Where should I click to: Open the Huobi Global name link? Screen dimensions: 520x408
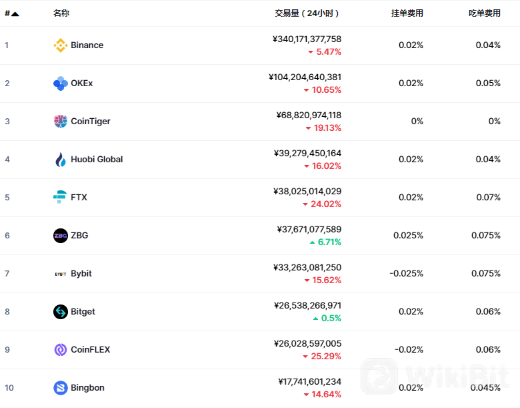click(x=97, y=160)
